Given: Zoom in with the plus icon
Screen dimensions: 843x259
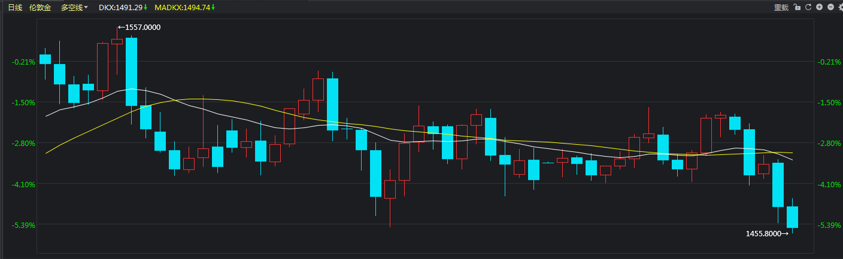Looking at the screenshot, I should click(819, 7).
